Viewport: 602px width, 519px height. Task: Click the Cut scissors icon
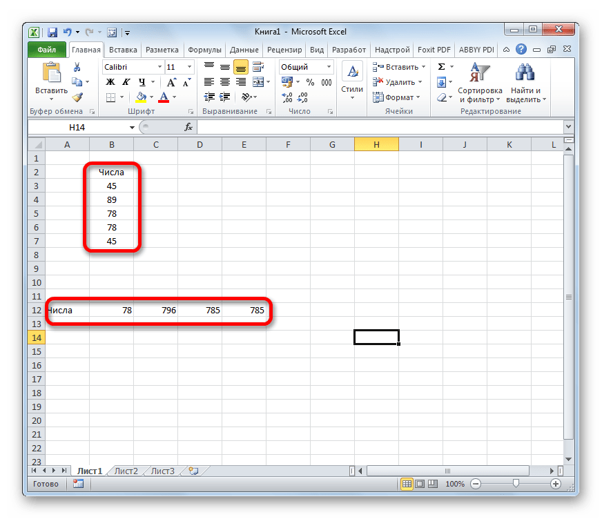(77, 67)
